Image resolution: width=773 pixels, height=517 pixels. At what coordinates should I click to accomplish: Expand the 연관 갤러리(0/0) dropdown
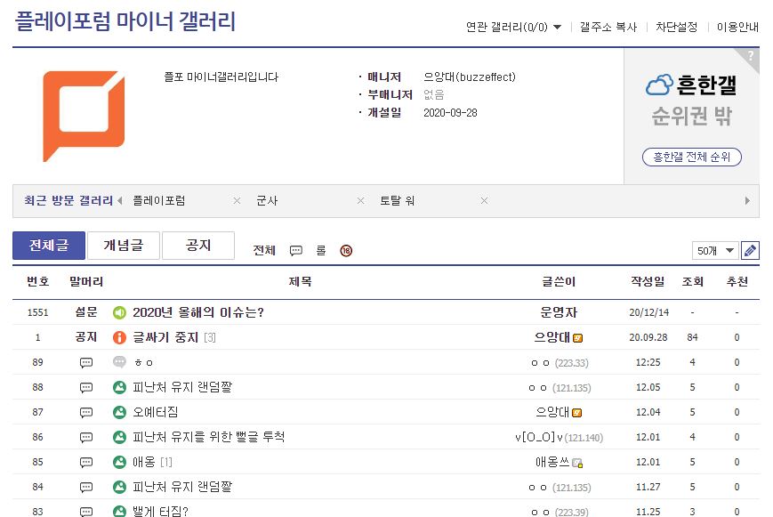(x=513, y=27)
